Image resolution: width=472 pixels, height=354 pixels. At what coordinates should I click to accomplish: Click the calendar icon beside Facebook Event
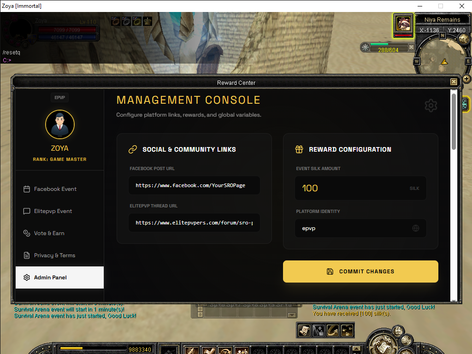tap(27, 189)
